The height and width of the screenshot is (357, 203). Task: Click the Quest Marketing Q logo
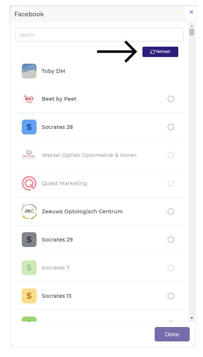(x=29, y=183)
